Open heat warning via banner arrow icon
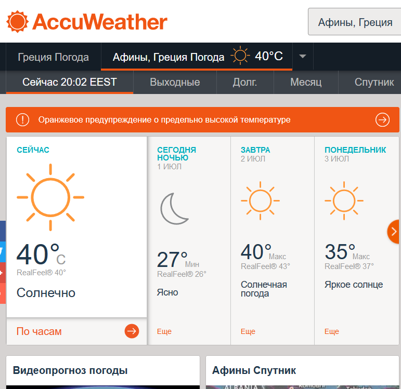Image resolution: width=401 pixels, height=389 pixels. coord(382,120)
